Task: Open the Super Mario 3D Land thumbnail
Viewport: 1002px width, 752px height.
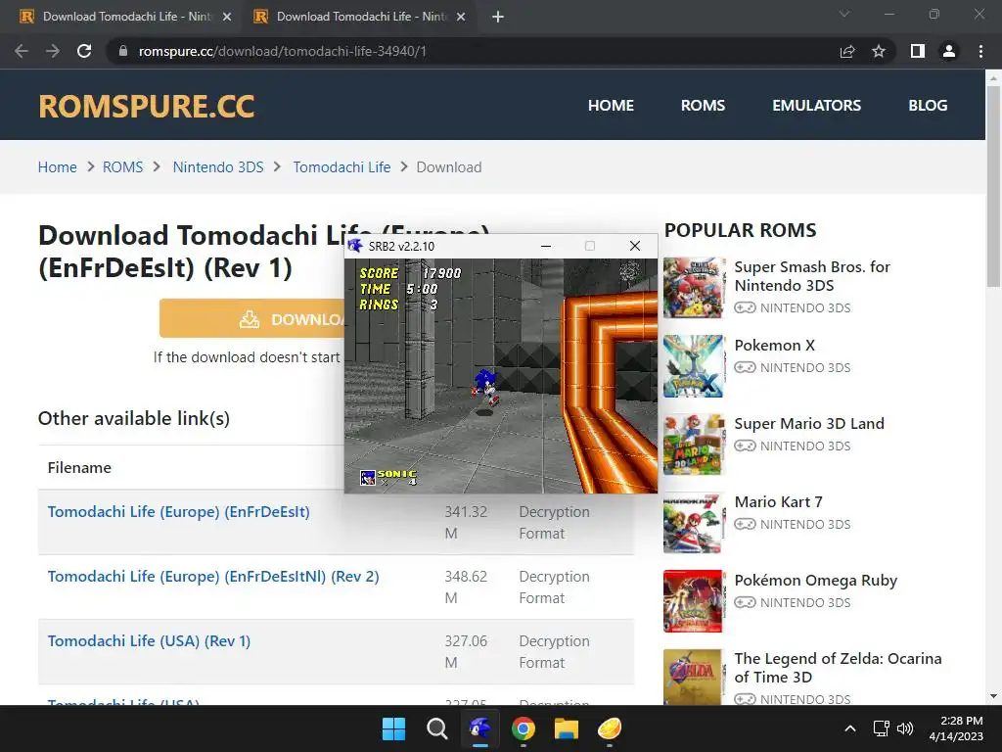Action: point(695,445)
